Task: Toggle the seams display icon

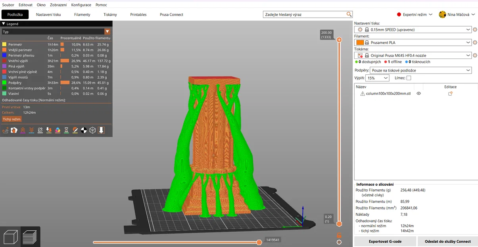Action: point(40,130)
